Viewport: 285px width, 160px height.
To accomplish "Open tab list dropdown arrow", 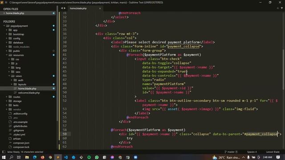I will pos(282,8).
